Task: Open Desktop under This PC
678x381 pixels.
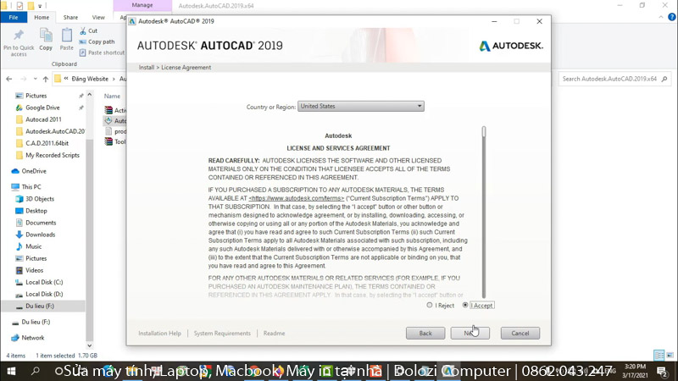Action: pyautogui.click(x=36, y=211)
